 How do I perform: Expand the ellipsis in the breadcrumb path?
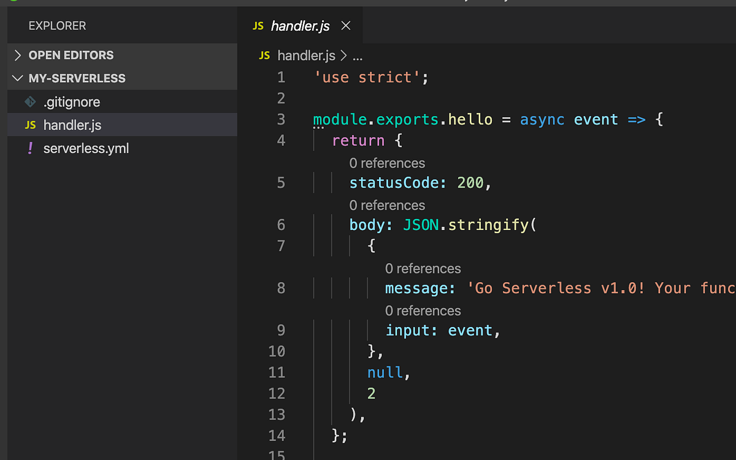coord(358,55)
